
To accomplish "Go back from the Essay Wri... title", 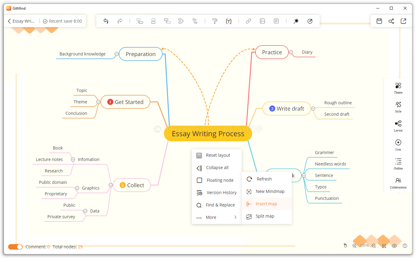I will coord(9,21).
